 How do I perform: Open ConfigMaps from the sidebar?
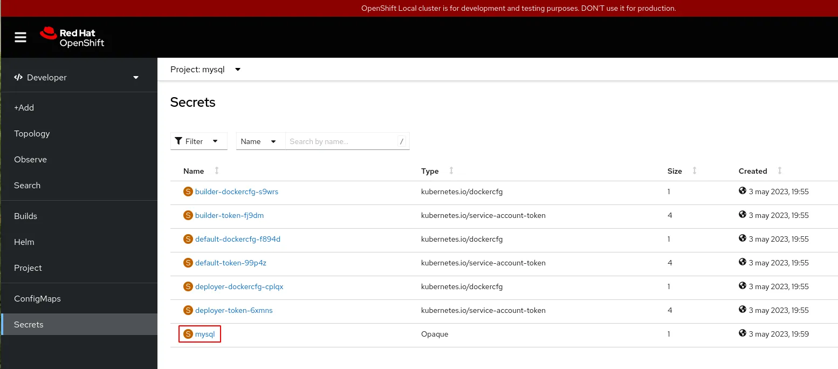pyautogui.click(x=37, y=299)
